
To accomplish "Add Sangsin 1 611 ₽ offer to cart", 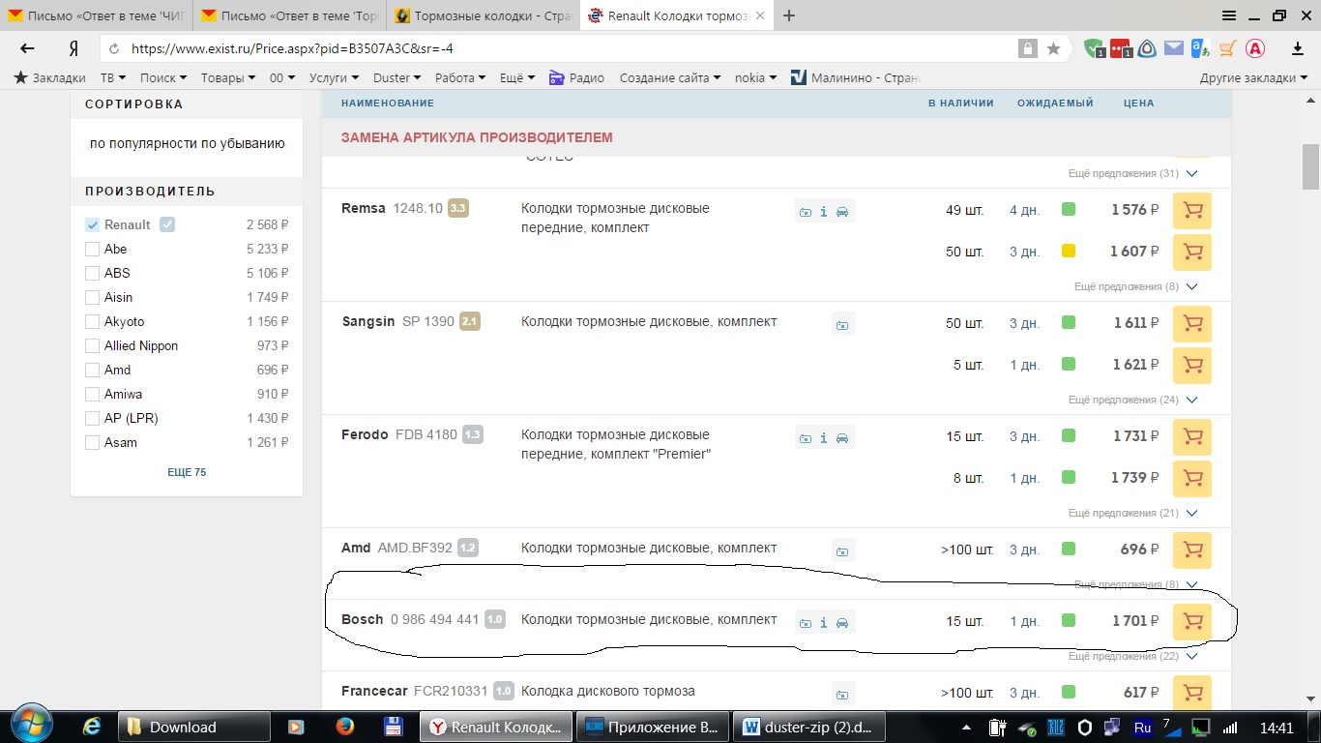I will tap(1191, 323).
